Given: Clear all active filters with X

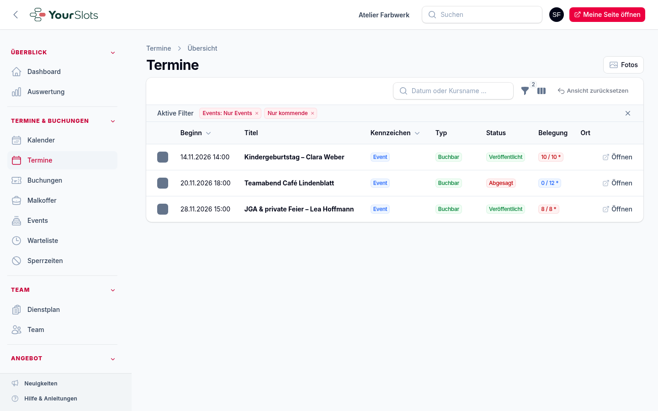Looking at the screenshot, I should 628,113.
